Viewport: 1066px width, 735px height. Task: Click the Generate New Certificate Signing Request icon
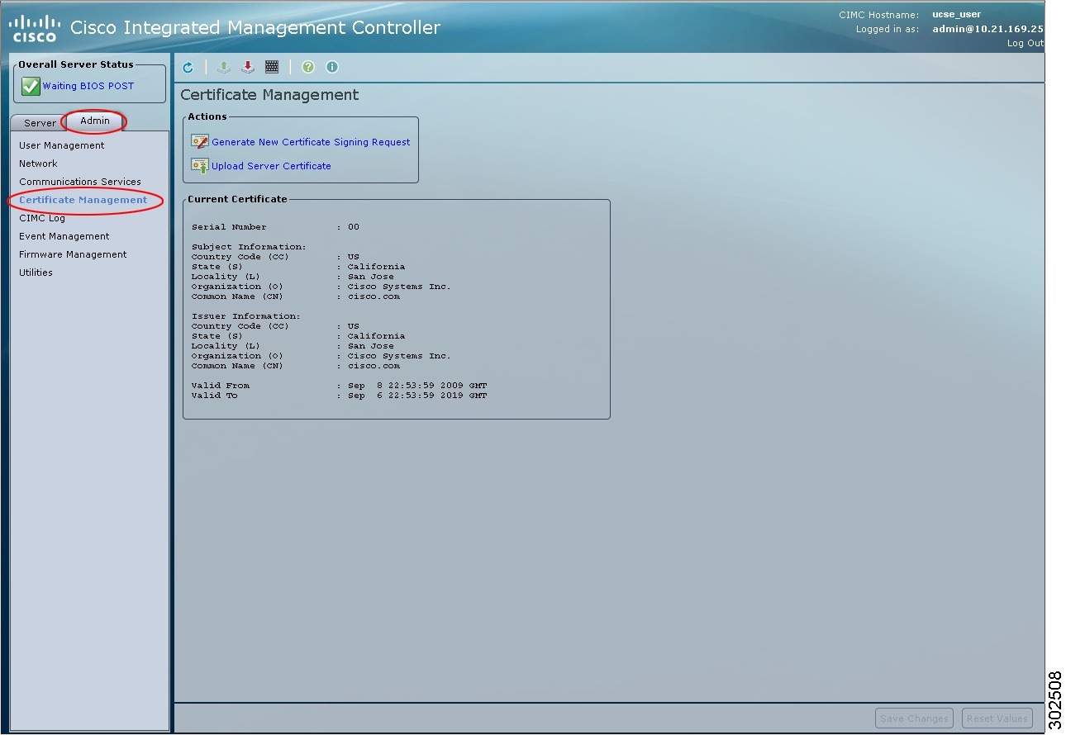[x=198, y=141]
